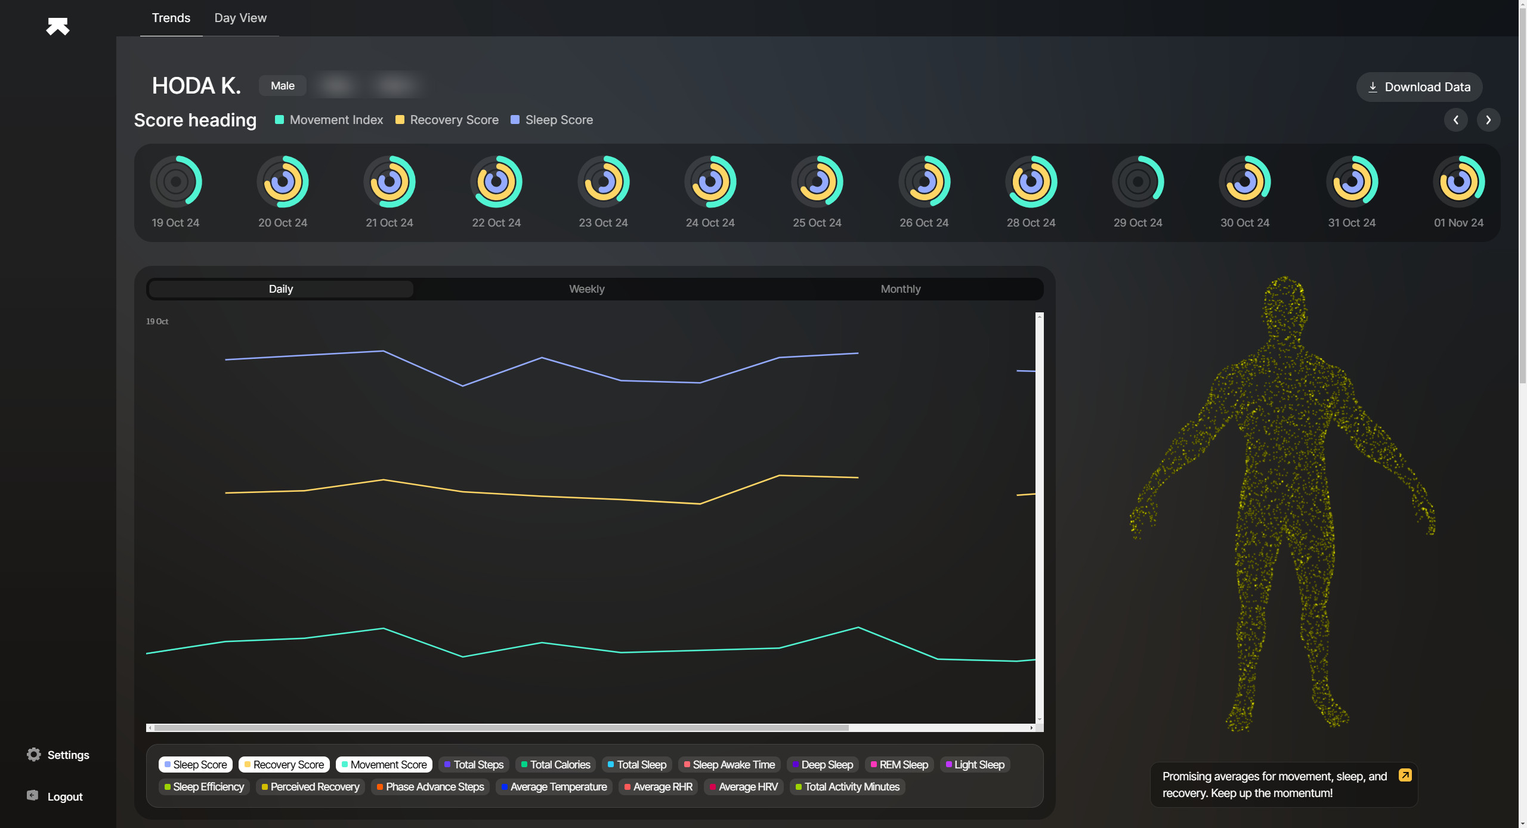Click the app logo in sidebar
The height and width of the screenshot is (828, 1527).
pos(58,26)
